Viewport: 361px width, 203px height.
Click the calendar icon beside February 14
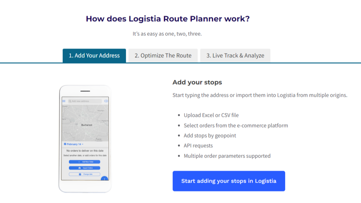click(65, 144)
